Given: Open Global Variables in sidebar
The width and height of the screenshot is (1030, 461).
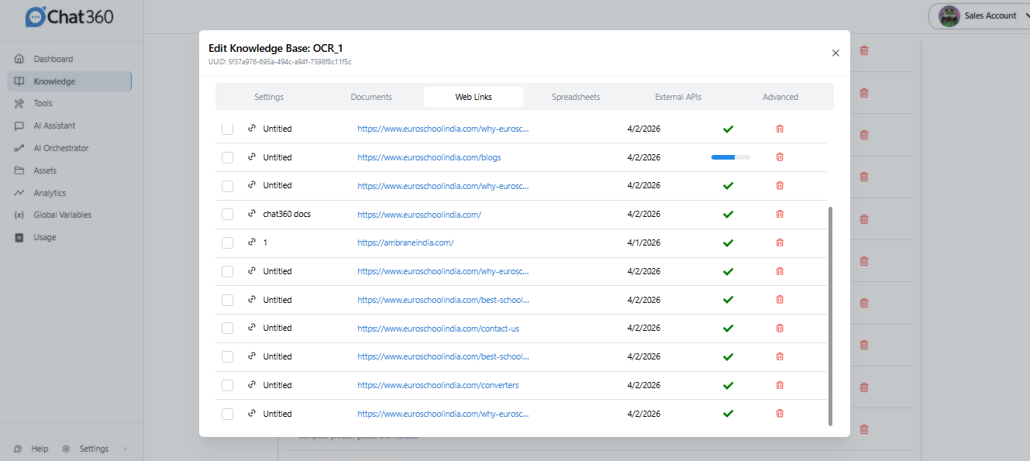Looking at the screenshot, I should click(x=62, y=215).
